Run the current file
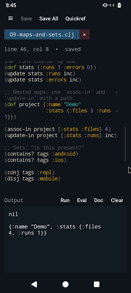 pyautogui.click(x=65, y=200)
